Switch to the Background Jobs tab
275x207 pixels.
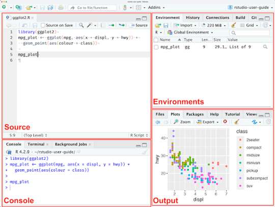[71, 144]
